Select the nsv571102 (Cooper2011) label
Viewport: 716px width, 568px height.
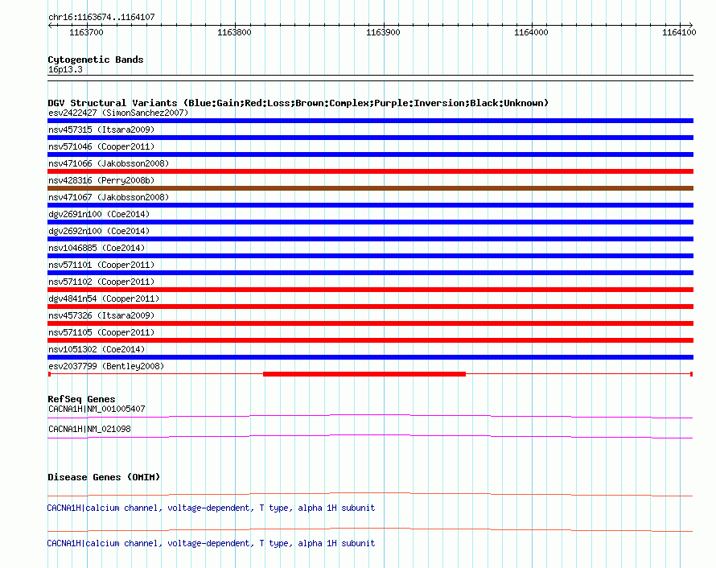click(101, 282)
